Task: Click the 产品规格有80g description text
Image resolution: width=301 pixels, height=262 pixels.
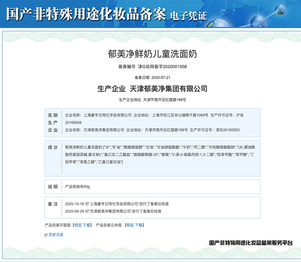Action: [x=77, y=186]
